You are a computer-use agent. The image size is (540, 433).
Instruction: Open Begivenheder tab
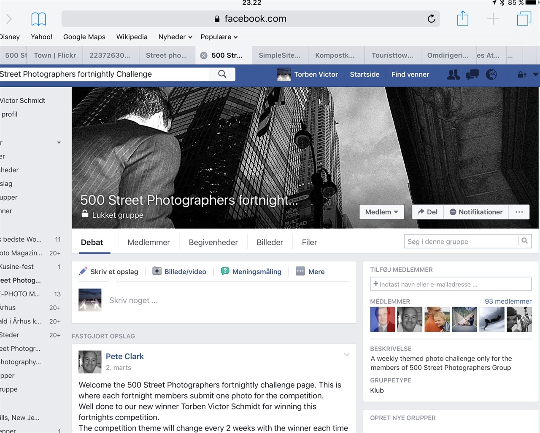[x=213, y=242]
